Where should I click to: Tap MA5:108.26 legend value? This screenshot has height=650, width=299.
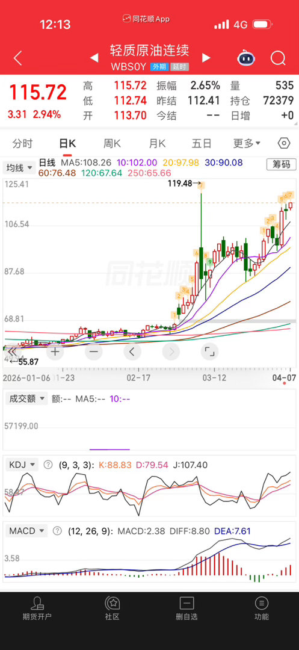click(x=86, y=163)
